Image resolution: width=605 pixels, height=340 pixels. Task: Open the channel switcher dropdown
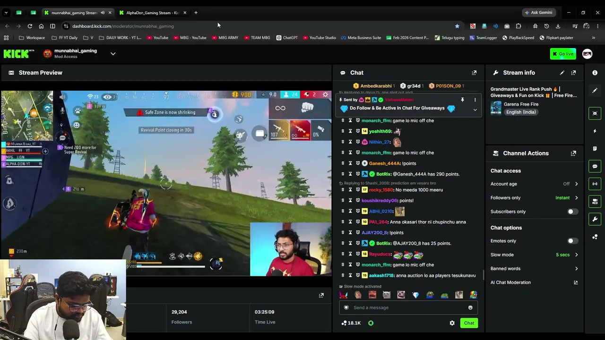pyautogui.click(x=113, y=54)
